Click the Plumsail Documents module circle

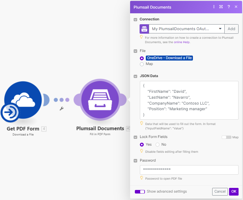pos(100,100)
